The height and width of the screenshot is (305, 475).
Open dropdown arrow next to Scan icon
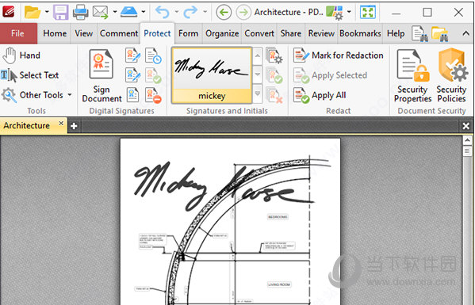[144, 12]
